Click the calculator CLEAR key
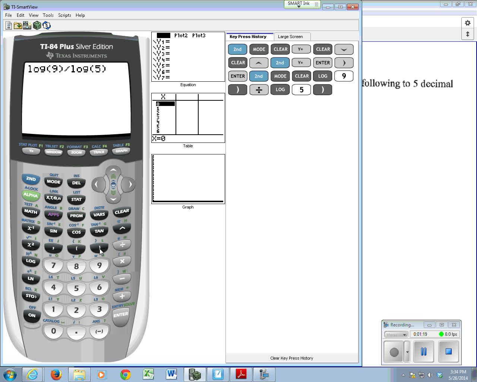Viewport: 477px width, 382px height. 122,212
